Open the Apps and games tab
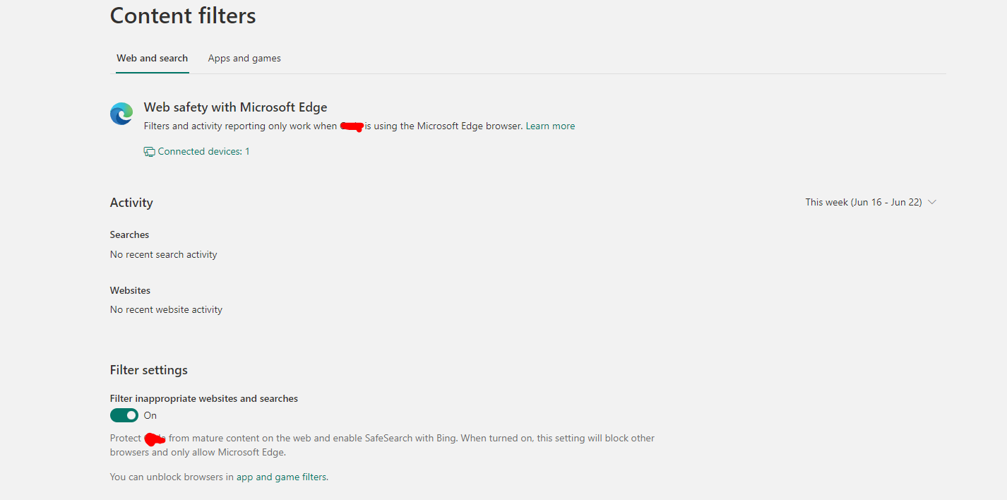 click(244, 59)
